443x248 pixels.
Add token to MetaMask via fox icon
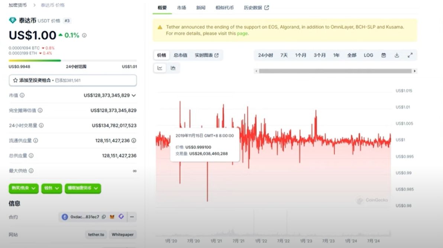pos(111,217)
